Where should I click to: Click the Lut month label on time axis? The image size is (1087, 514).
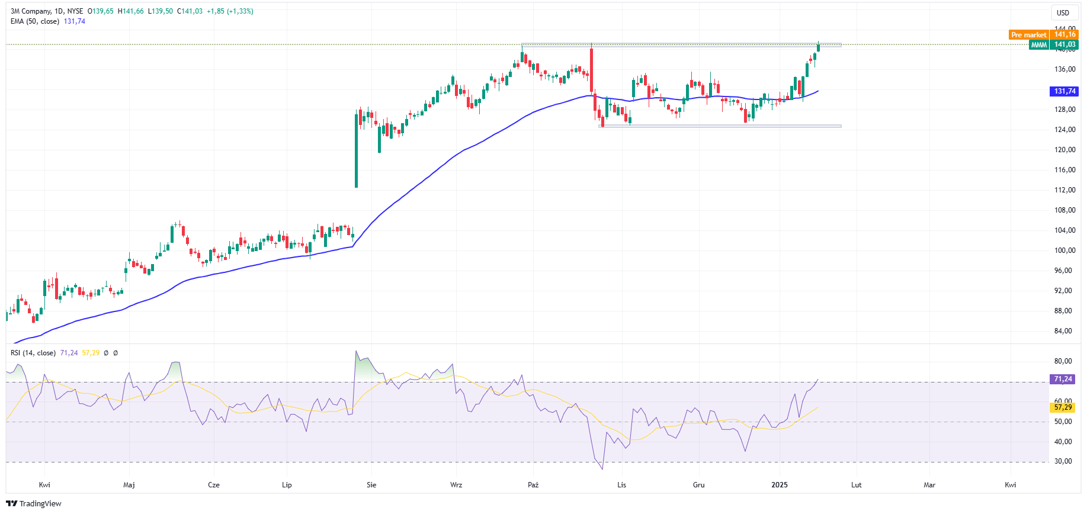857,485
